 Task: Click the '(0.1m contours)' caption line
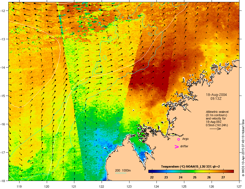coord(216,115)
